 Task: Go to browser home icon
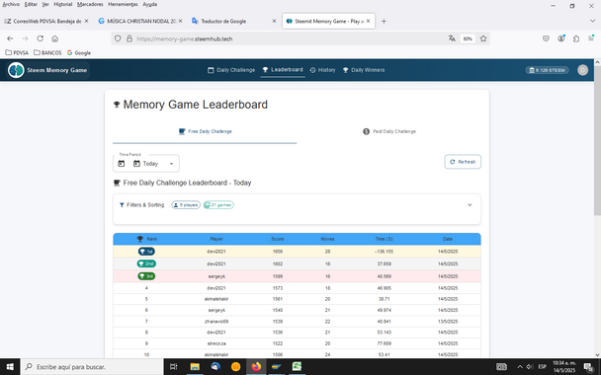coord(54,38)
